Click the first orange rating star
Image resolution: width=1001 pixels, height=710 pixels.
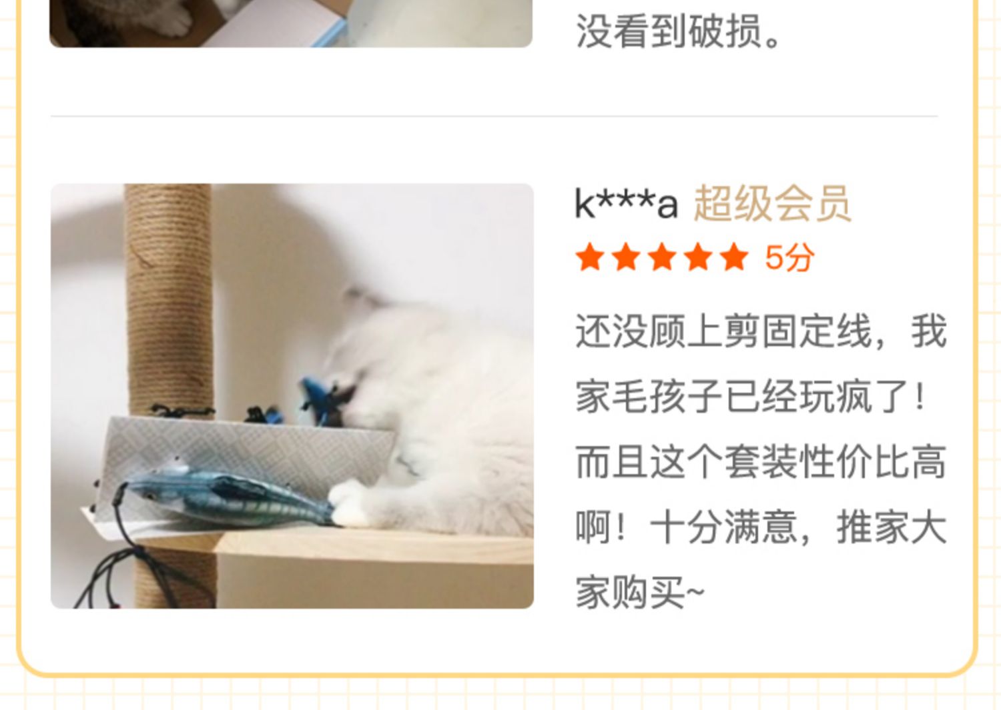(591, 257)
